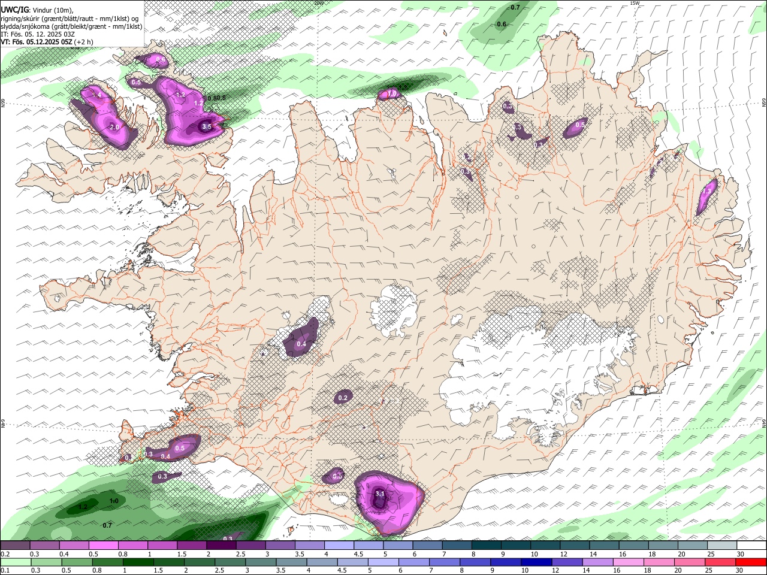The height and width of the screenshot is (575, 767).
Task: Click the 3.5 snowfall value in the Westfjords
Action: coord(207,127)
